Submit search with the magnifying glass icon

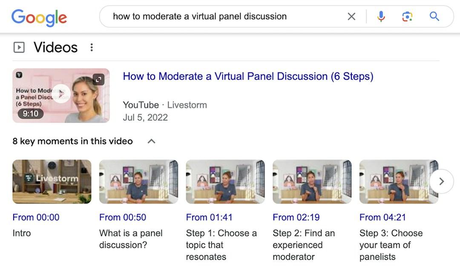pyautogui.click(x=434, y=17)
